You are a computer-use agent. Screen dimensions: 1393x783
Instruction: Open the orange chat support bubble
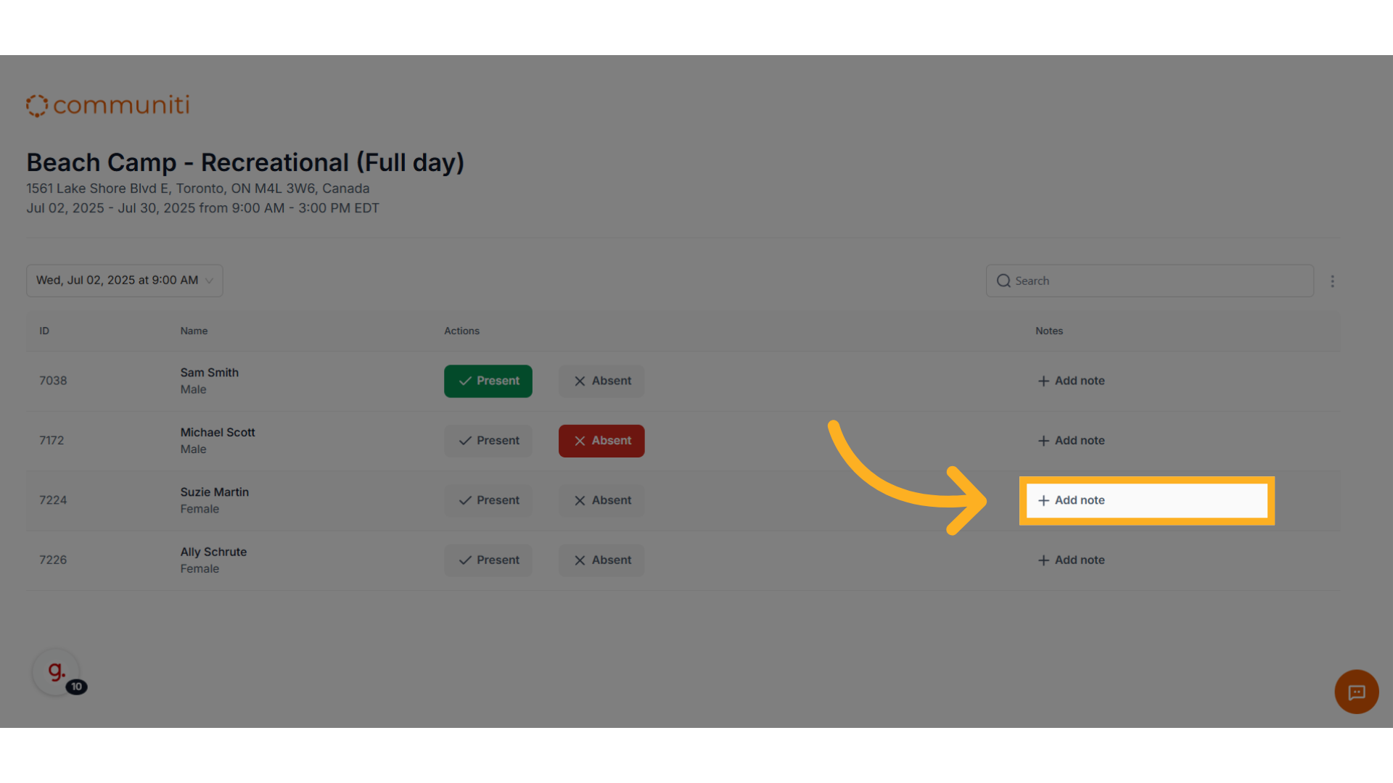tap(1357, 692)
